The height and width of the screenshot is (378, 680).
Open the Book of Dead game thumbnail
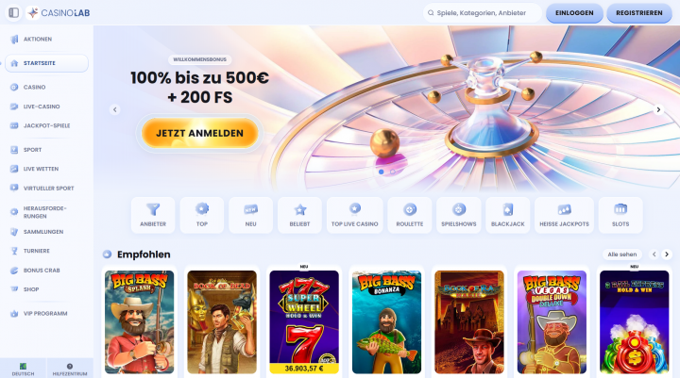(x=222, y=322)
